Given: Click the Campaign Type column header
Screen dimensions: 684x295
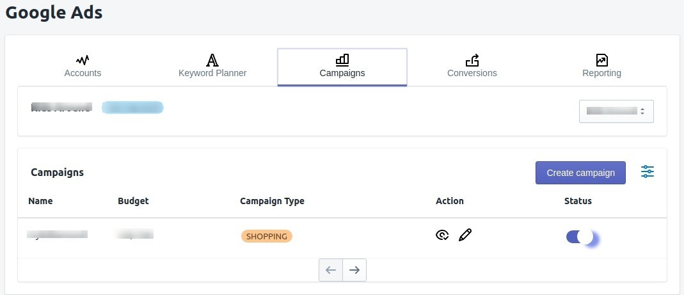Looking at the screenshot, I should tap(272, 201).
